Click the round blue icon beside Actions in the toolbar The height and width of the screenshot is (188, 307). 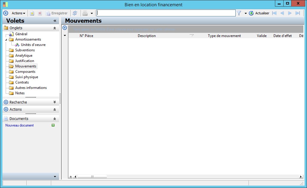[6, 13]
